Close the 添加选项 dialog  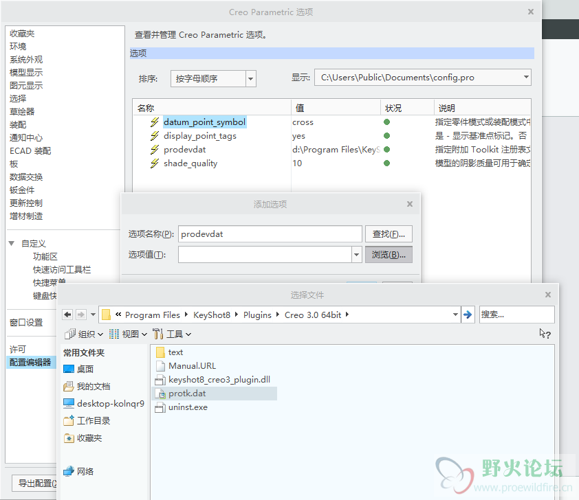tap(410, 204)
